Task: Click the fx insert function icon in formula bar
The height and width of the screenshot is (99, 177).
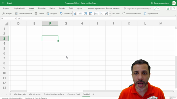Action: tap(19, 18)
